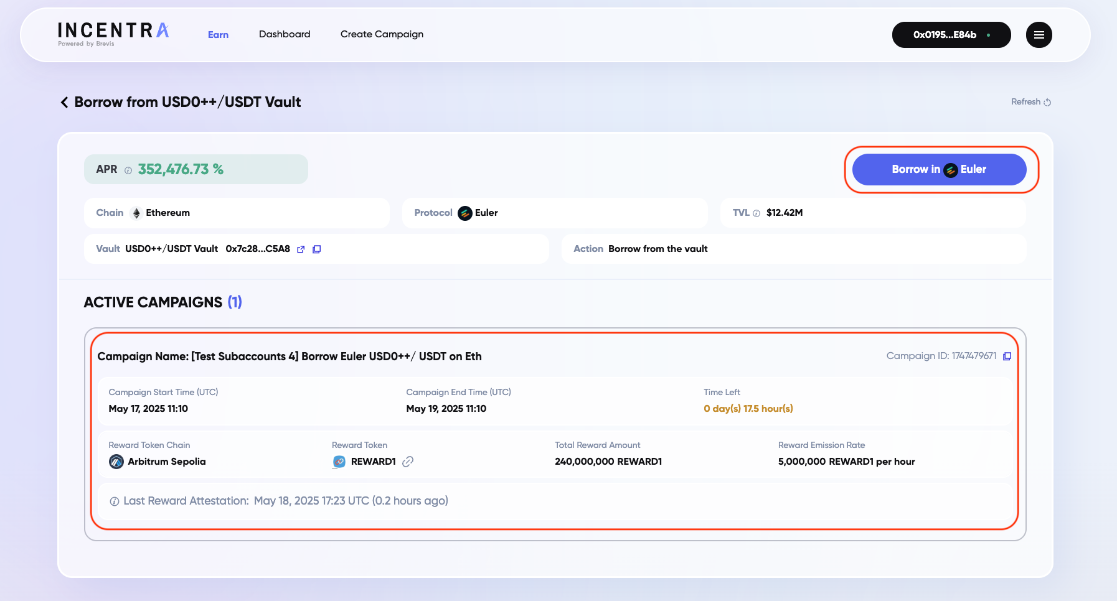Click the Arbitrum Sepolia chain icon
Viewport: 1117px width, 601px height.
[116, 462]
